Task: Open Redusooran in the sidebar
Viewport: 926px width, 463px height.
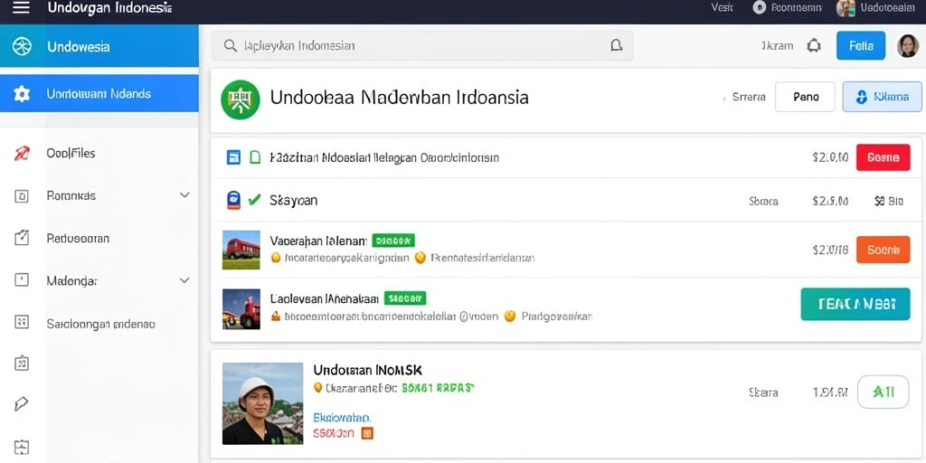Action: click(78, 239)
